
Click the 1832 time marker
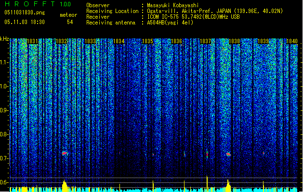(61, 41)
